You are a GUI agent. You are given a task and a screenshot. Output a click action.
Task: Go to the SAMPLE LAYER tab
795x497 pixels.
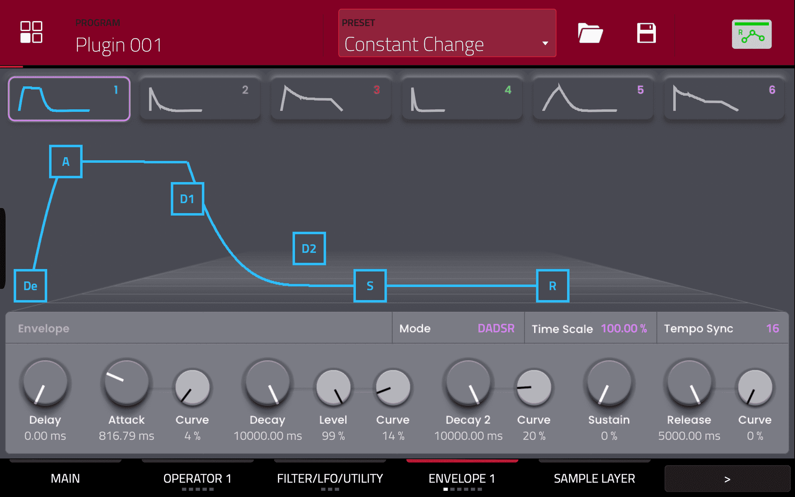[x=594, y=478]
